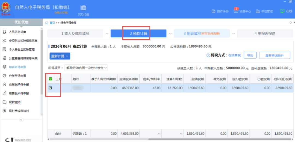This screenshot has height=142, width=295.
Task: Click the 导出 button
Action: pos(250,55)
